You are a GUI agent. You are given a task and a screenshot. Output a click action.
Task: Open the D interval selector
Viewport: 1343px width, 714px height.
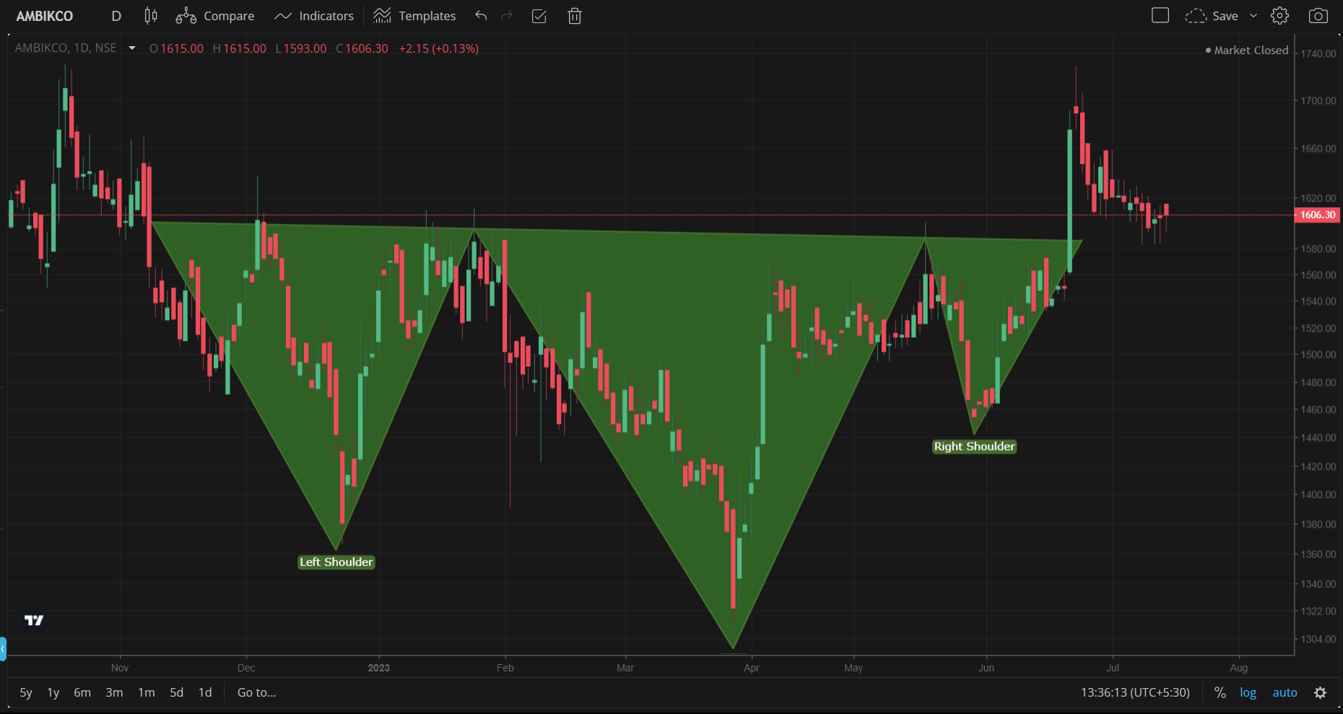pos(116,16)
